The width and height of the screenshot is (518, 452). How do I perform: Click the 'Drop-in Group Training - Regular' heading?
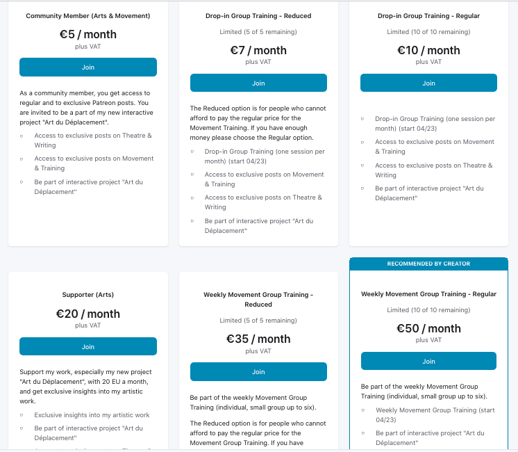click(428, 16)
